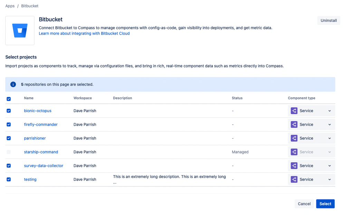Click the Service icon in the firefly-commander row

point(294,124)
